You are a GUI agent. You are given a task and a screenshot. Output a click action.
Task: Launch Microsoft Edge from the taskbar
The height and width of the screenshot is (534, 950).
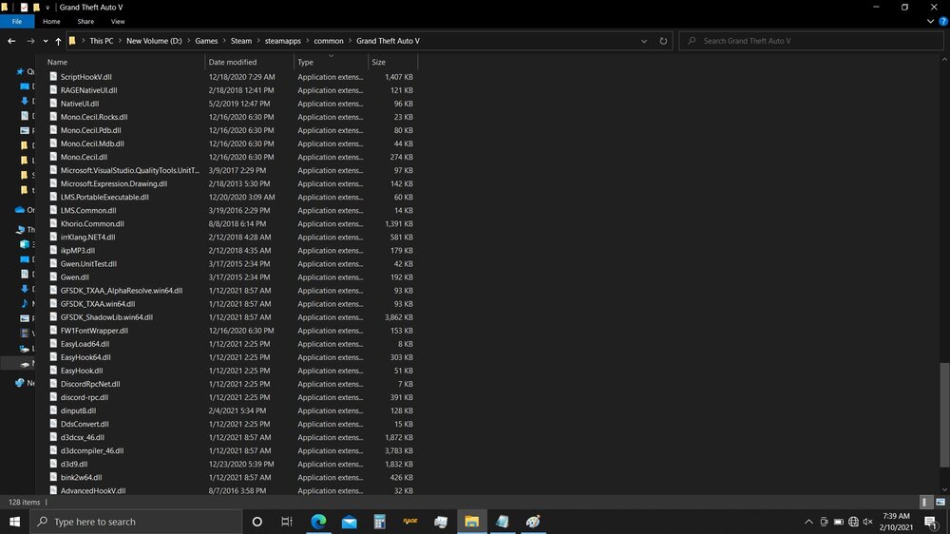(318, 522)
